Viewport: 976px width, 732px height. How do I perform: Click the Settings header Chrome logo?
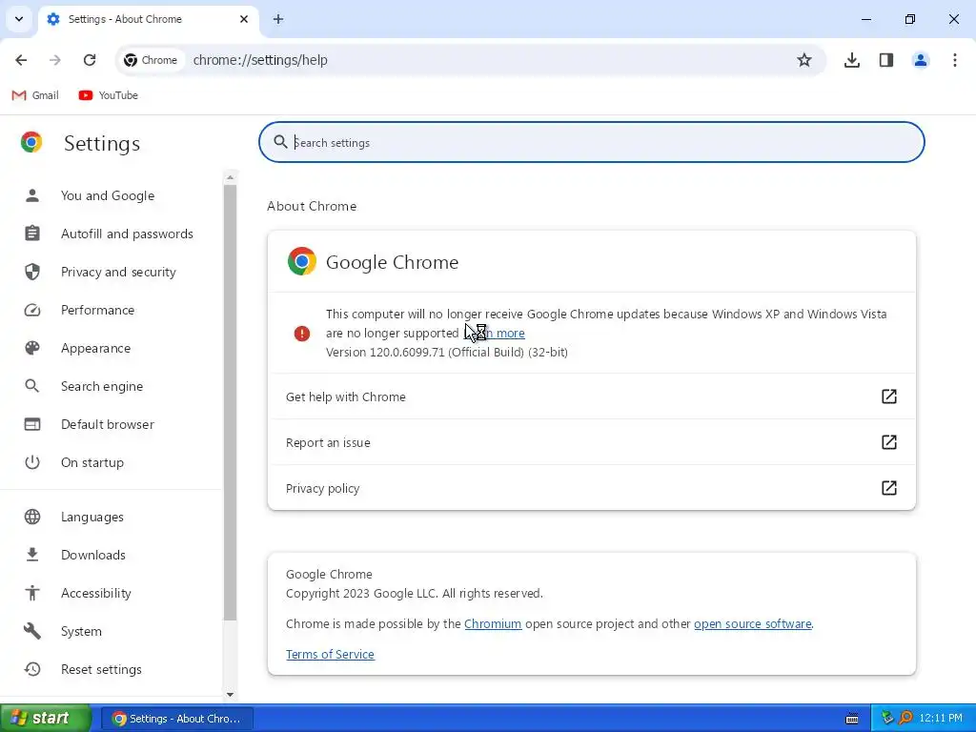click(x=31, y=143)
